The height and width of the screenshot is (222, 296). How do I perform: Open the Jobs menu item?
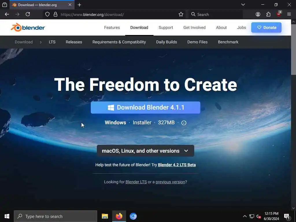click(241, 27)
